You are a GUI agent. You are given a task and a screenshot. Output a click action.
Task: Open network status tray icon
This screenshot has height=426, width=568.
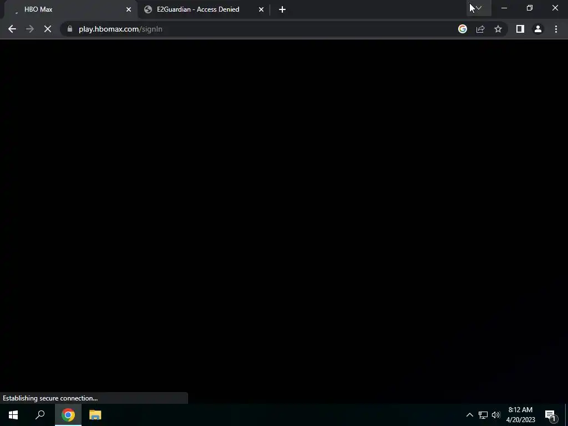click(483, 415)
